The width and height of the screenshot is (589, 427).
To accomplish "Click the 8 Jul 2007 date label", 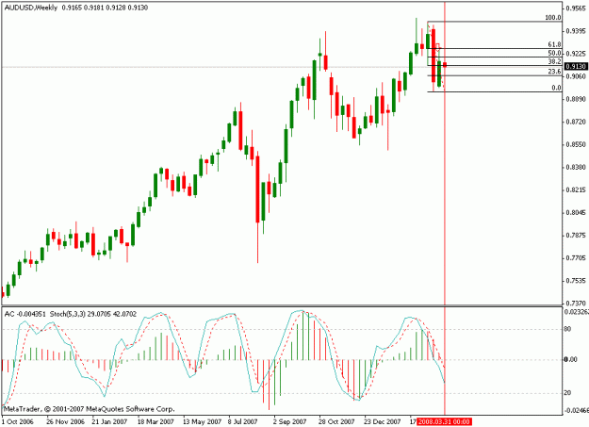I will point(242,421).
